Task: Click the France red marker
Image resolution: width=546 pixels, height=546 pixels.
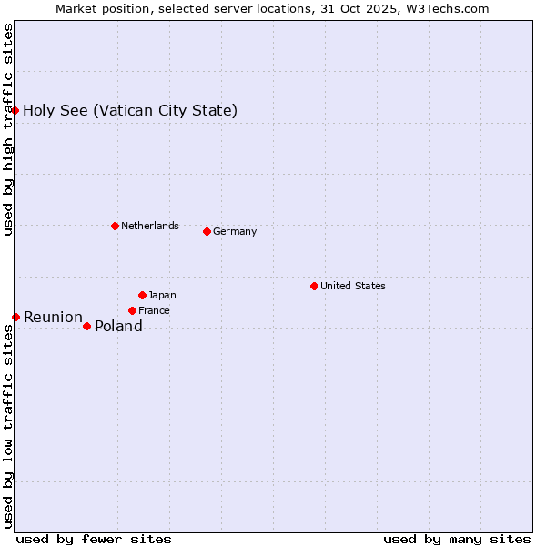Action: pyautogui.click(x=132, y=310)
